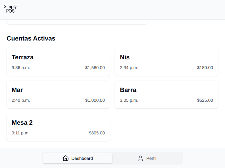This screenshot has height=168, width=225.
Task: Click the Dashboard home icon
Action: [66, 158]
